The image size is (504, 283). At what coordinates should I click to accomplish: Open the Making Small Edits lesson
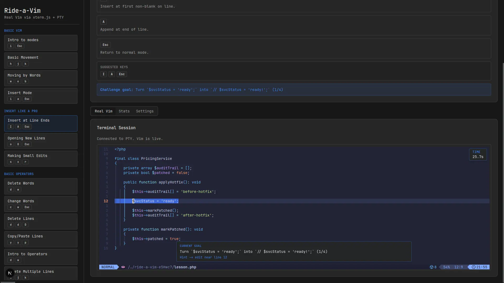coord(41,159)
